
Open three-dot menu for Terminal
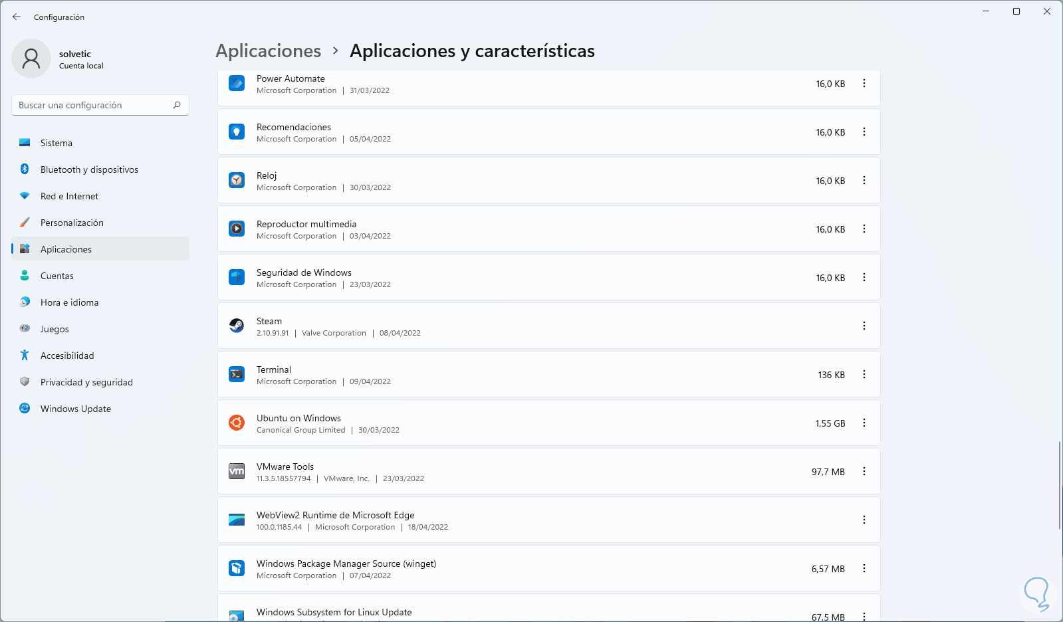pyautogui.click(x=864, y=374)
